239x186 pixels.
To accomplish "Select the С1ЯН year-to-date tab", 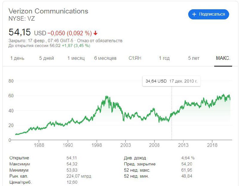I will coord(135,58).
